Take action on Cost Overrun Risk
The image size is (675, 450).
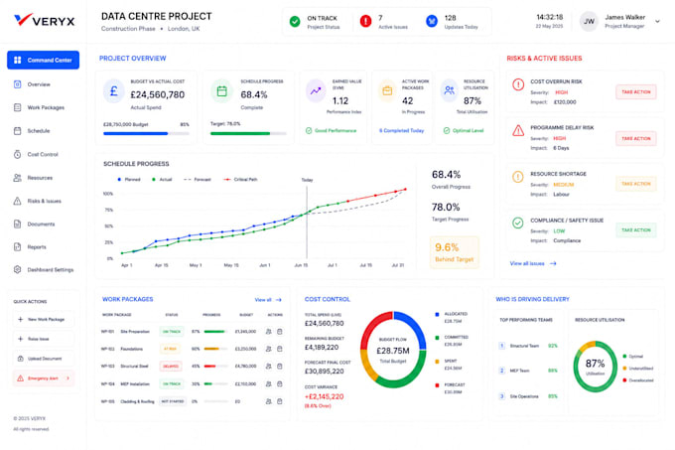tap(636, 91)
